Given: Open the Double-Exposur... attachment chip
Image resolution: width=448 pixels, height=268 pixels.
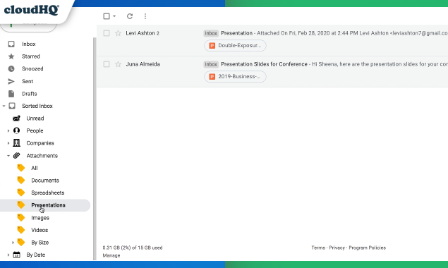Looking at the screenshot, I should coord(235,45).
